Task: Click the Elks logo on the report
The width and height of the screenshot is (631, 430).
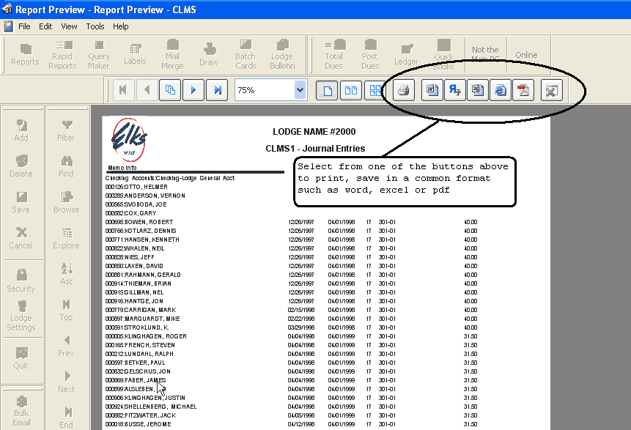Action: (x=129, y=139)
